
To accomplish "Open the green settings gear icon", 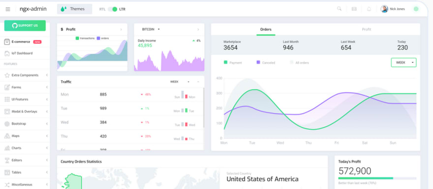I will point(416,9).
